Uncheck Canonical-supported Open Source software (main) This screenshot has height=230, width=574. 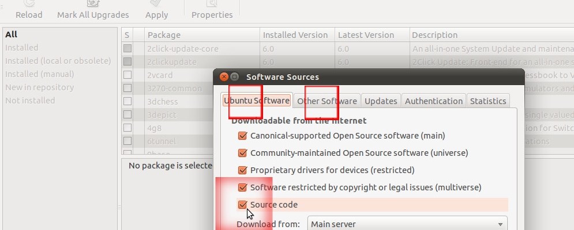pos(242,136)
